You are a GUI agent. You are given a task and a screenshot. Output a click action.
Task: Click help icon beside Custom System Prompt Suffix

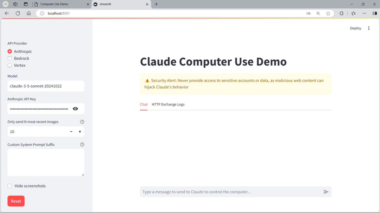coord(82,145)
